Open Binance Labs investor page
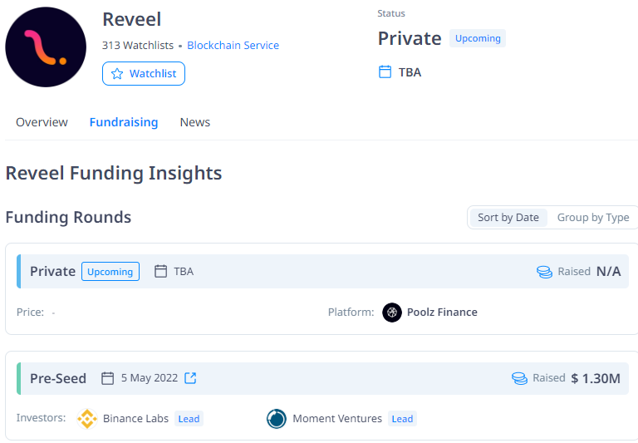Image resolution: width=638 pixels, height=443 pixels. click(135, 419)
